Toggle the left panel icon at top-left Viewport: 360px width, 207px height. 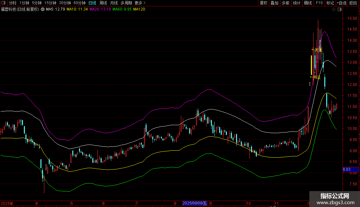pos(3,3)
